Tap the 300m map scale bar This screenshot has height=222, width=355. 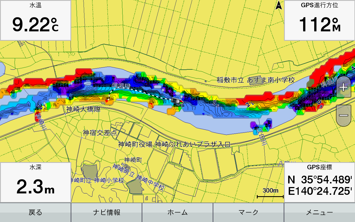270,193
